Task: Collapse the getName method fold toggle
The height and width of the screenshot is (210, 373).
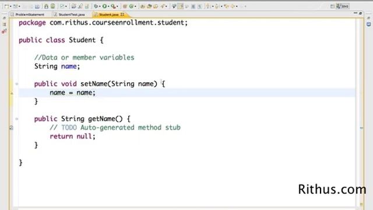Action: [x=17, y=119]
